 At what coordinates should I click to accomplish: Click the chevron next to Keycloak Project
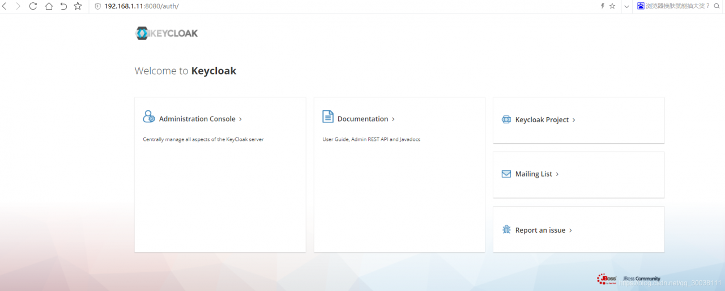(574, 121)
